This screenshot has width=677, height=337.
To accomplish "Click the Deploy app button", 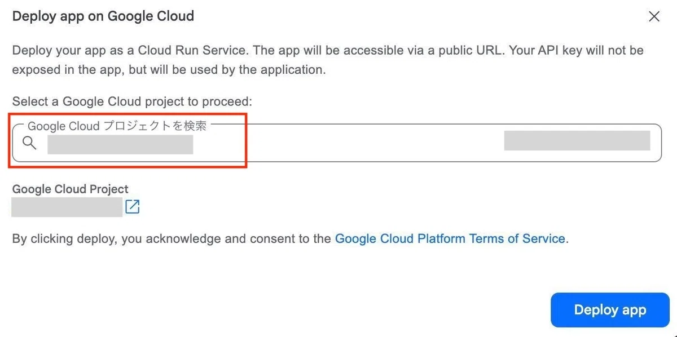I will point(610,310).
